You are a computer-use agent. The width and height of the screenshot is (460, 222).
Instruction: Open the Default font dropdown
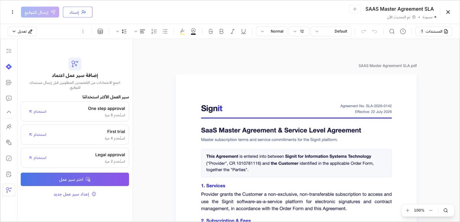tap(331, 32)
